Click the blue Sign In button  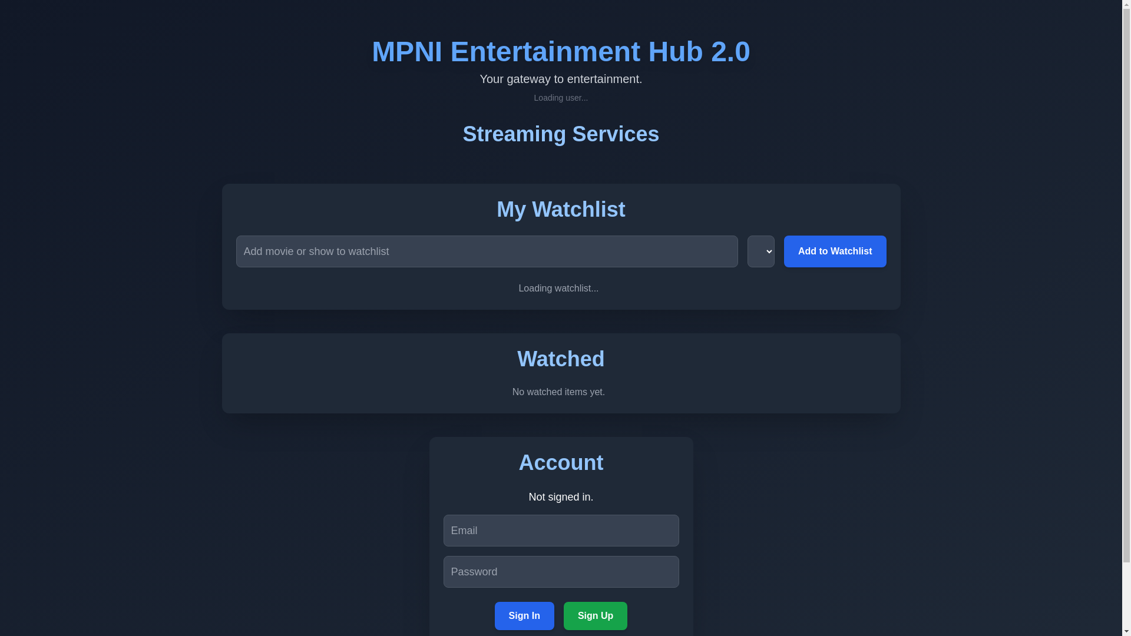point(524,616)
